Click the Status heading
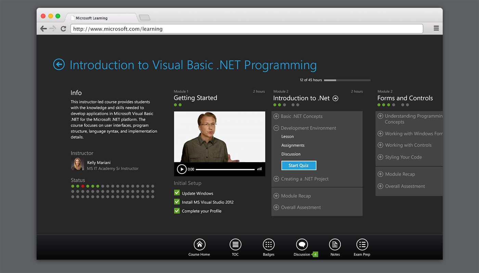The image size is (479, 273). coord(78,180)
